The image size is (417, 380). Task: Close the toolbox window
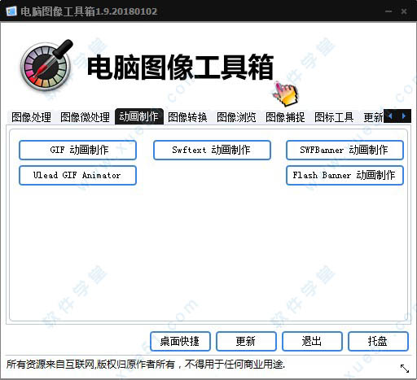pyautogui.click(x=404, y=11)
